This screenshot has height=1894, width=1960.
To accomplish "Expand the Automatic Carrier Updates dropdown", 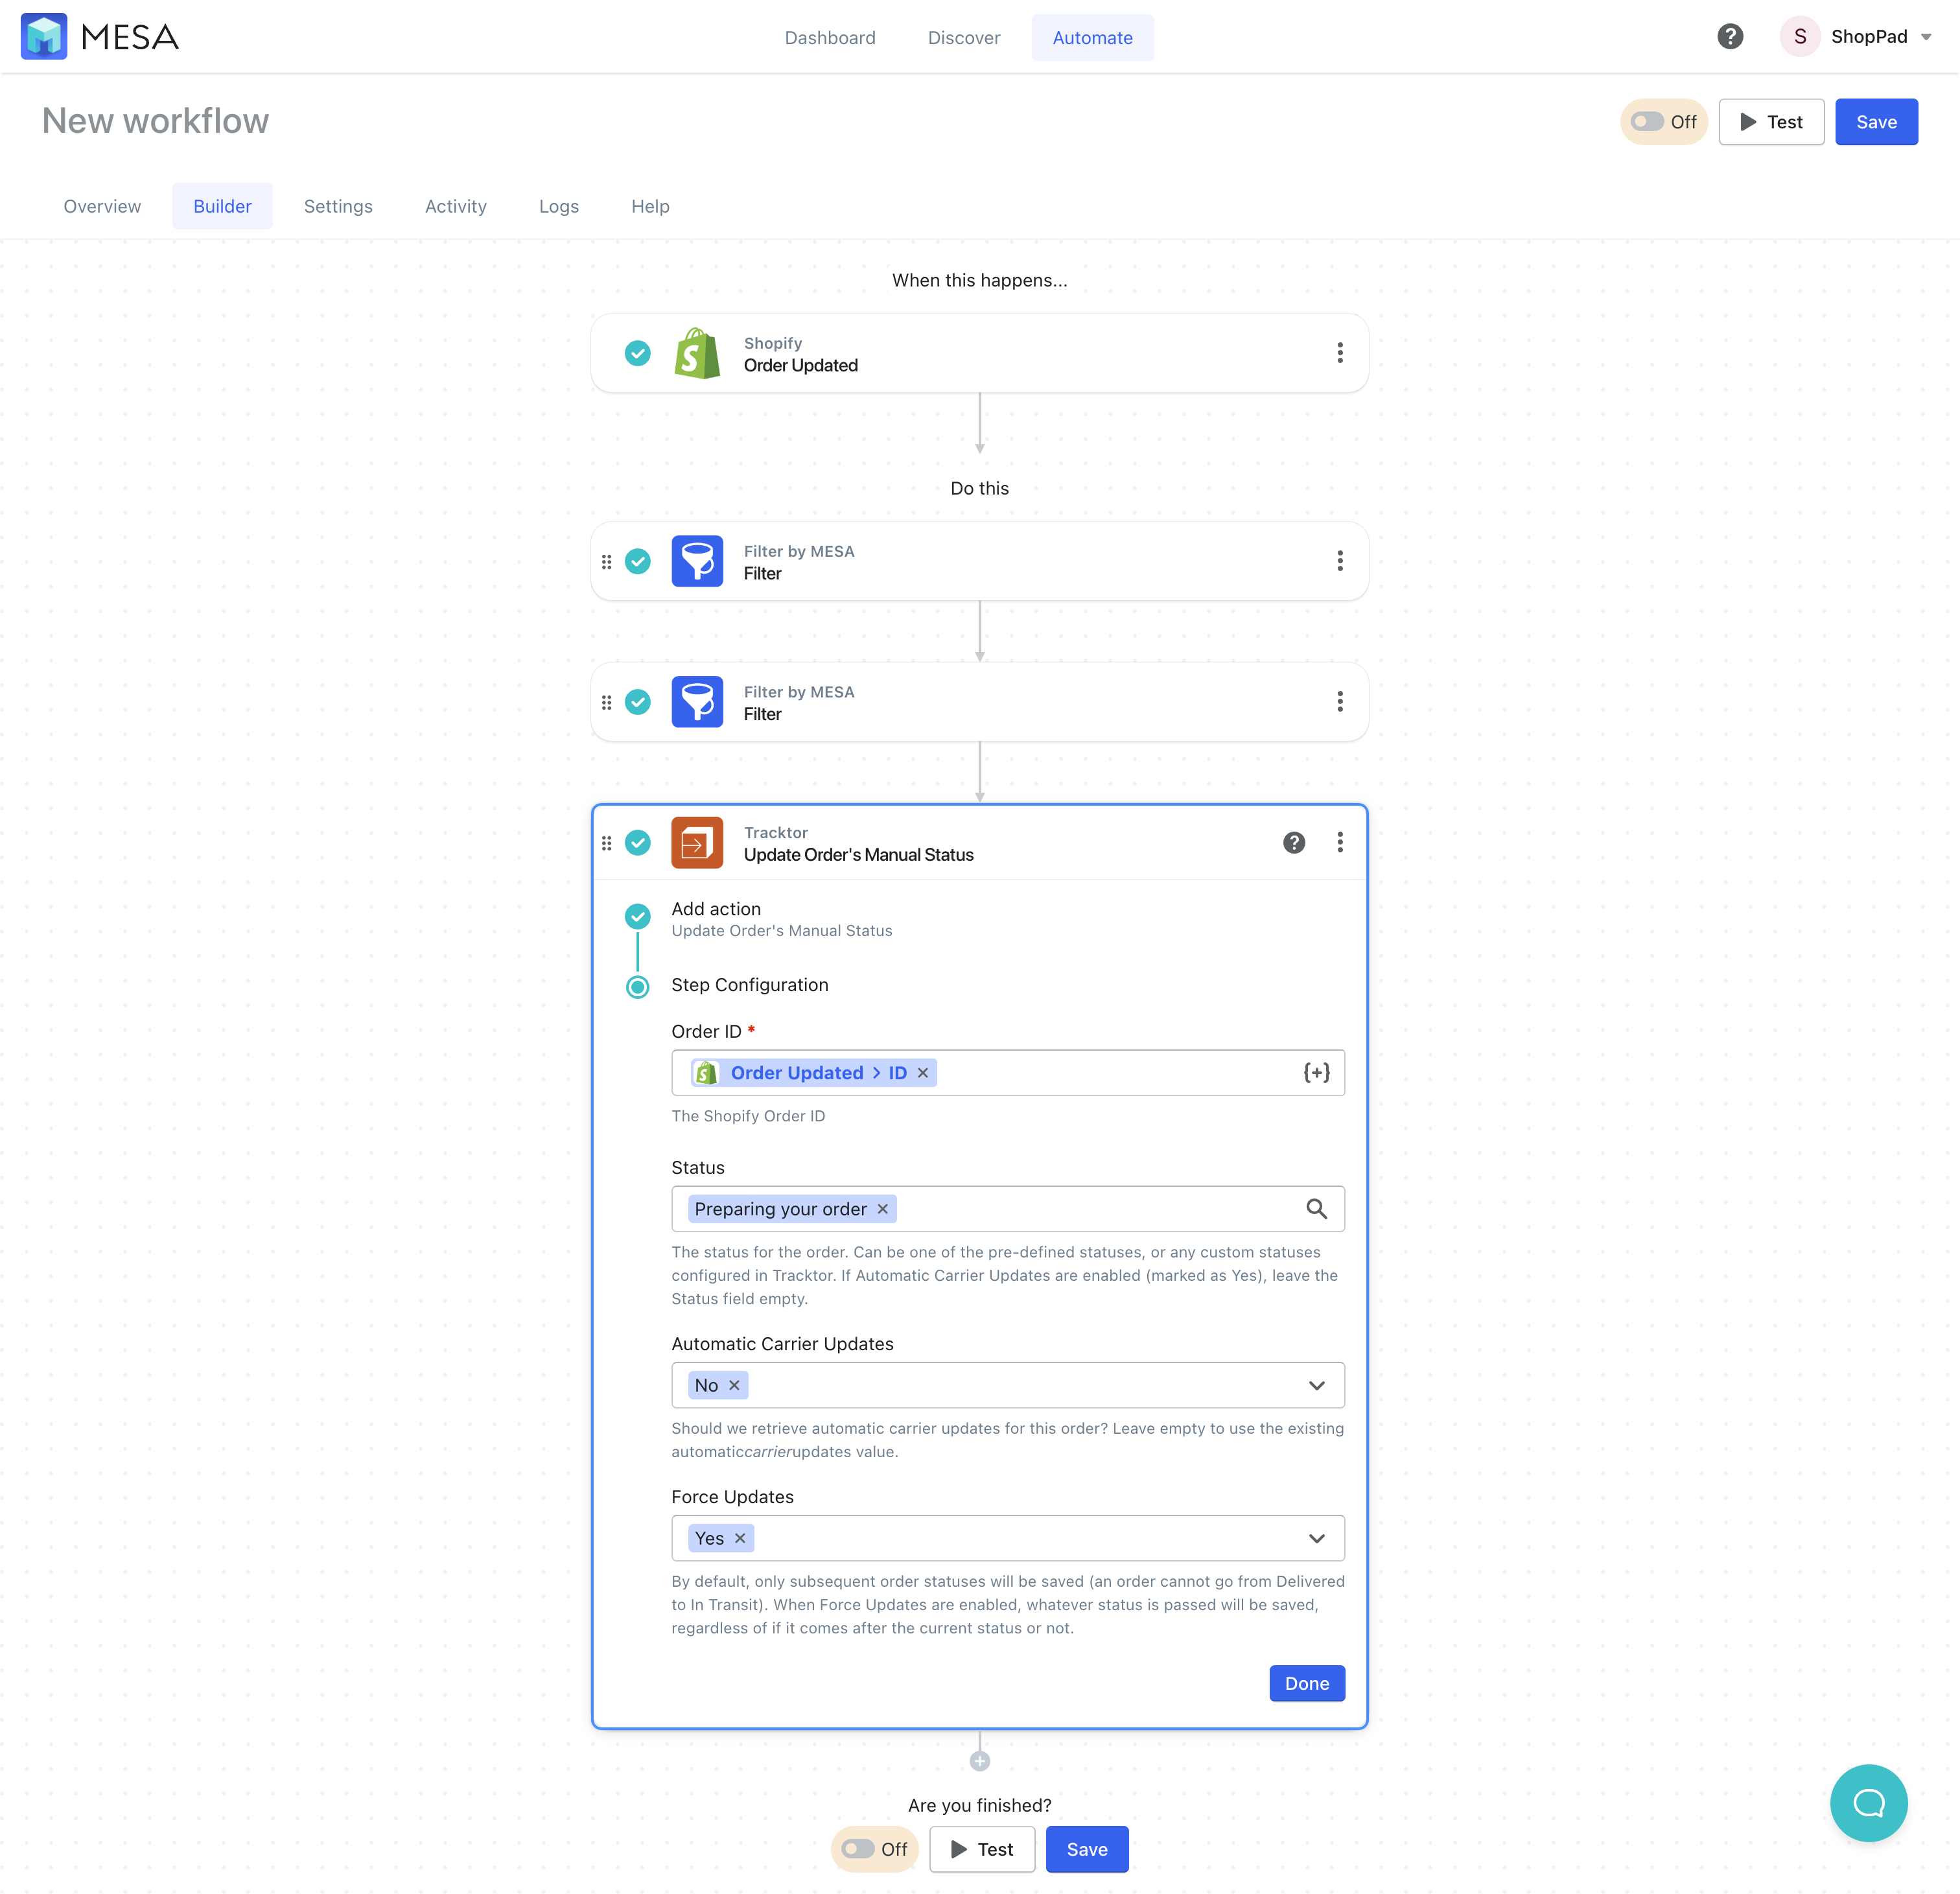I will pyautogui.click(x=1316, y=1386).
